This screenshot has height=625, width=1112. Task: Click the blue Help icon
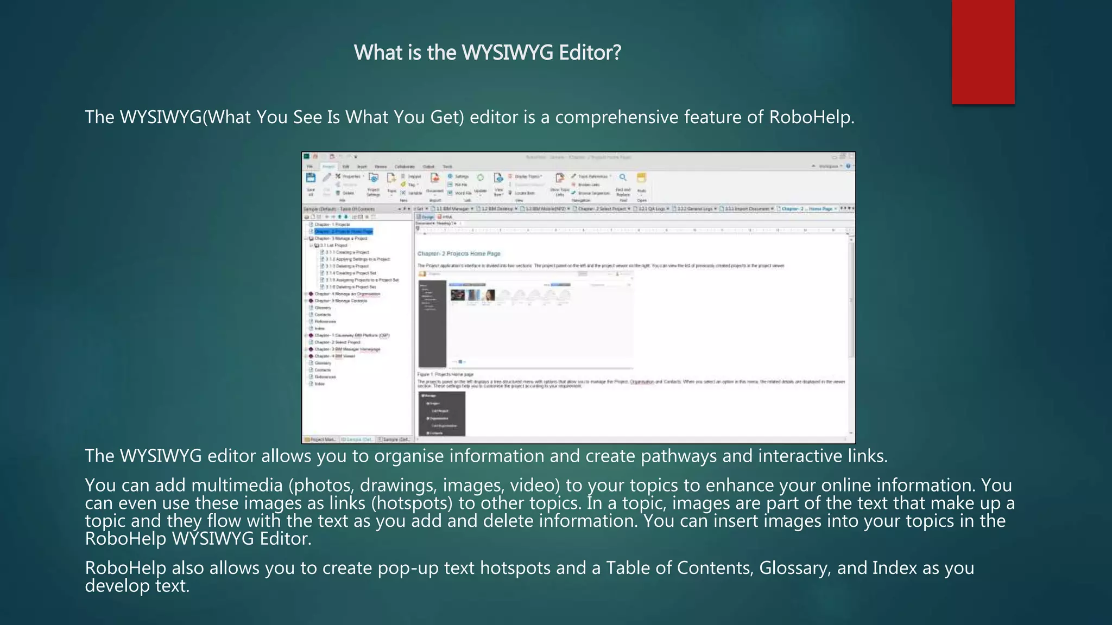coord(848,166)
